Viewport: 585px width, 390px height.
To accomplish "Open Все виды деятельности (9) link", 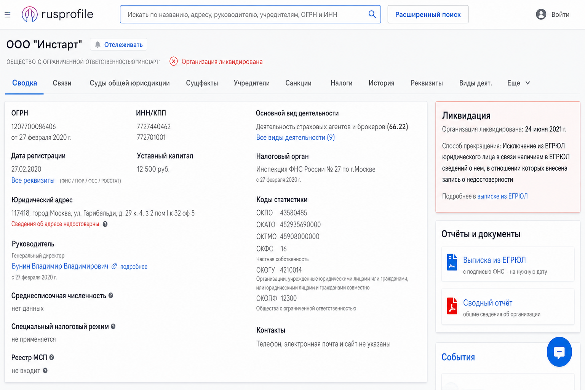I will 296,137.
